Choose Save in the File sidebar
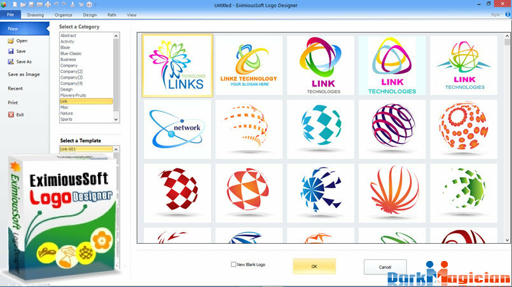Screen dimensions: 512x287 [17, 51]
